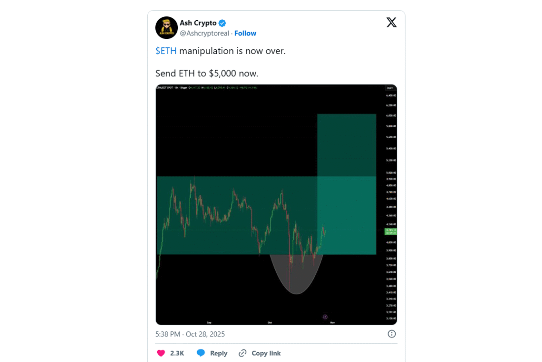The height and width of the screenshot is (362, 542).
Task: Click the Reply text button
Action: tap(219, 353)
